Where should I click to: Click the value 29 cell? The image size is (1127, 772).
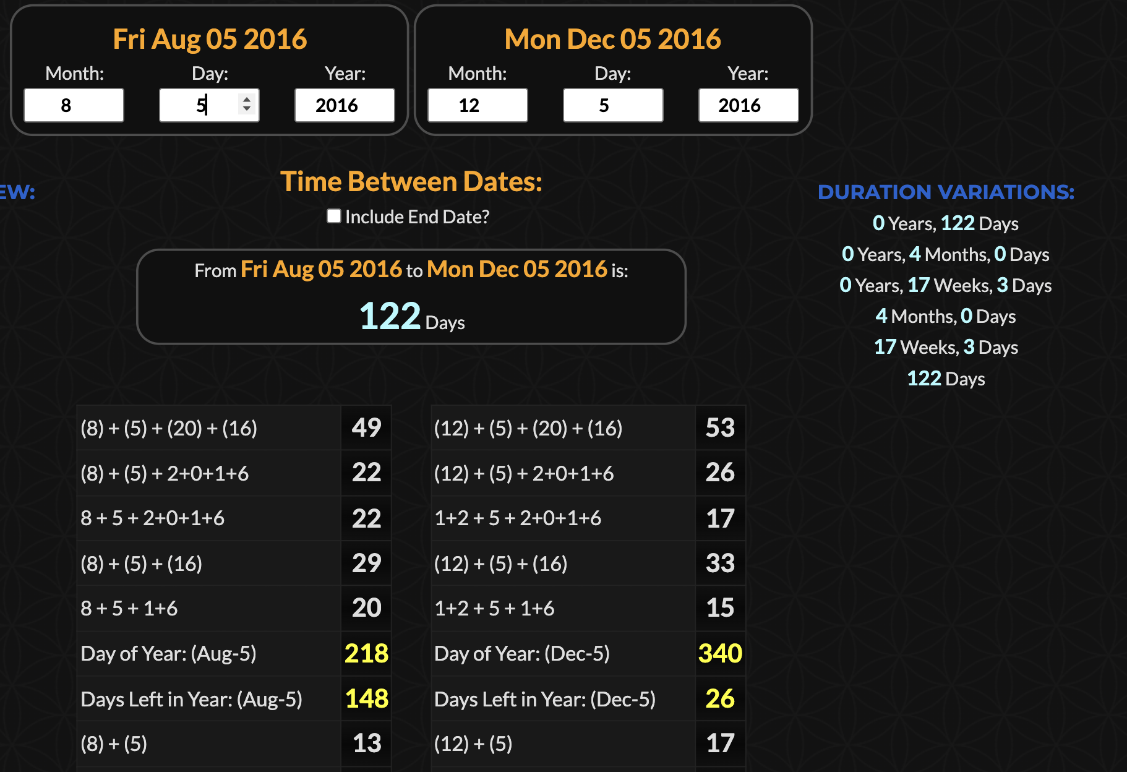tap(366, 564)
